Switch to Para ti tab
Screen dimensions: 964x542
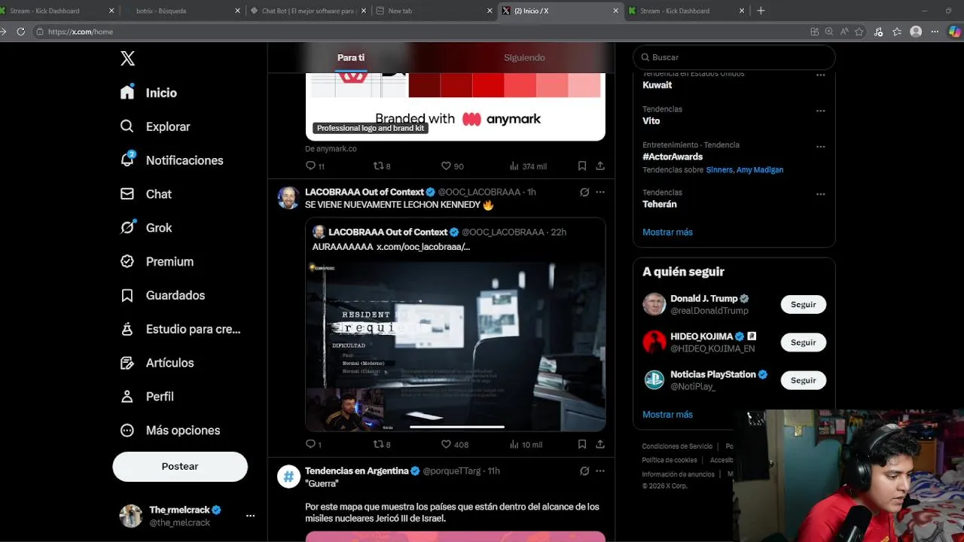click(x=351, y=58)
